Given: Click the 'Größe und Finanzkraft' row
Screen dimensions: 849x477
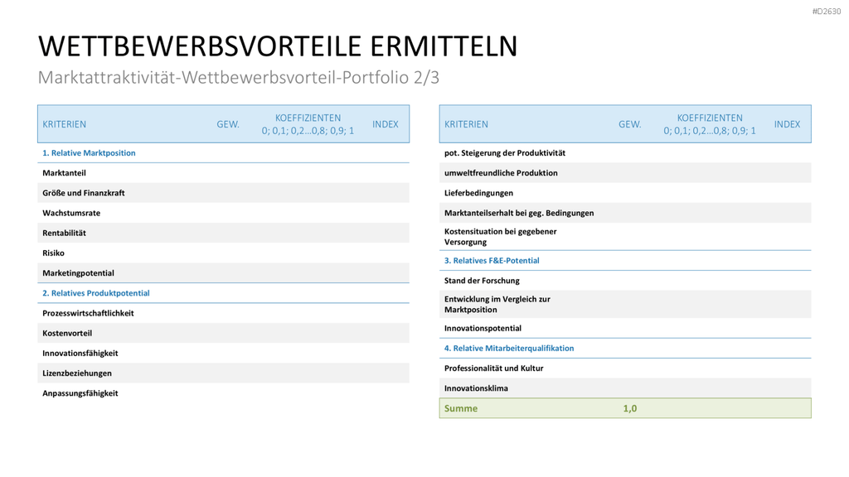Looking at the screenshot, I should [223, 193].
